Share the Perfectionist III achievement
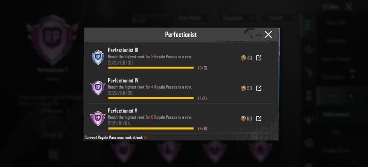The image size is (368, 167). click(x=259, y=58)
